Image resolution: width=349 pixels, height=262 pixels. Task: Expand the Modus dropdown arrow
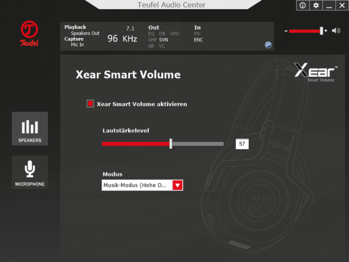(x=177, y=185)
